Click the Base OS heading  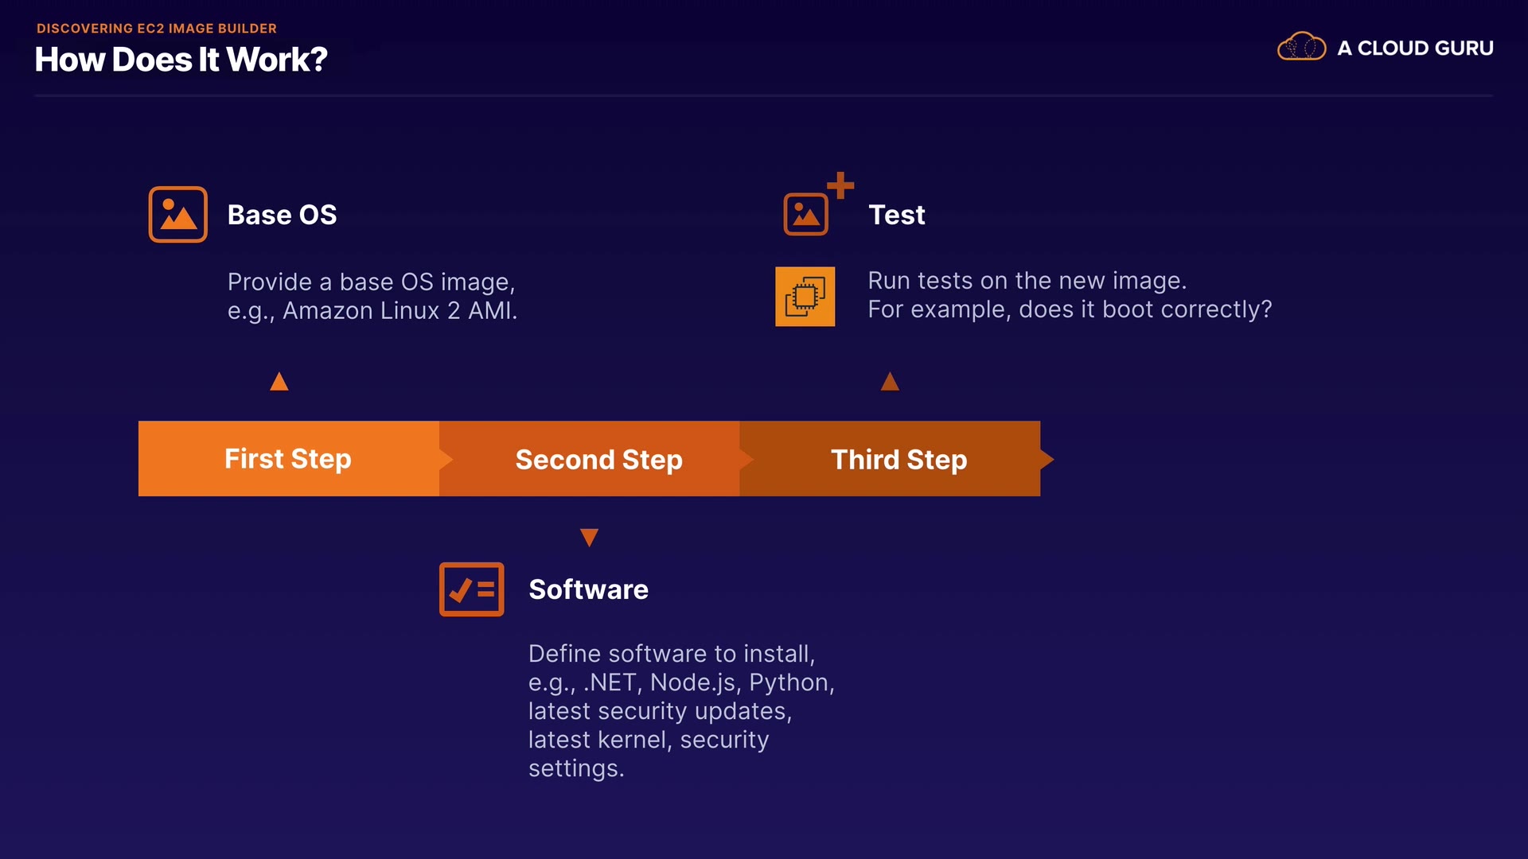point(282,215)
